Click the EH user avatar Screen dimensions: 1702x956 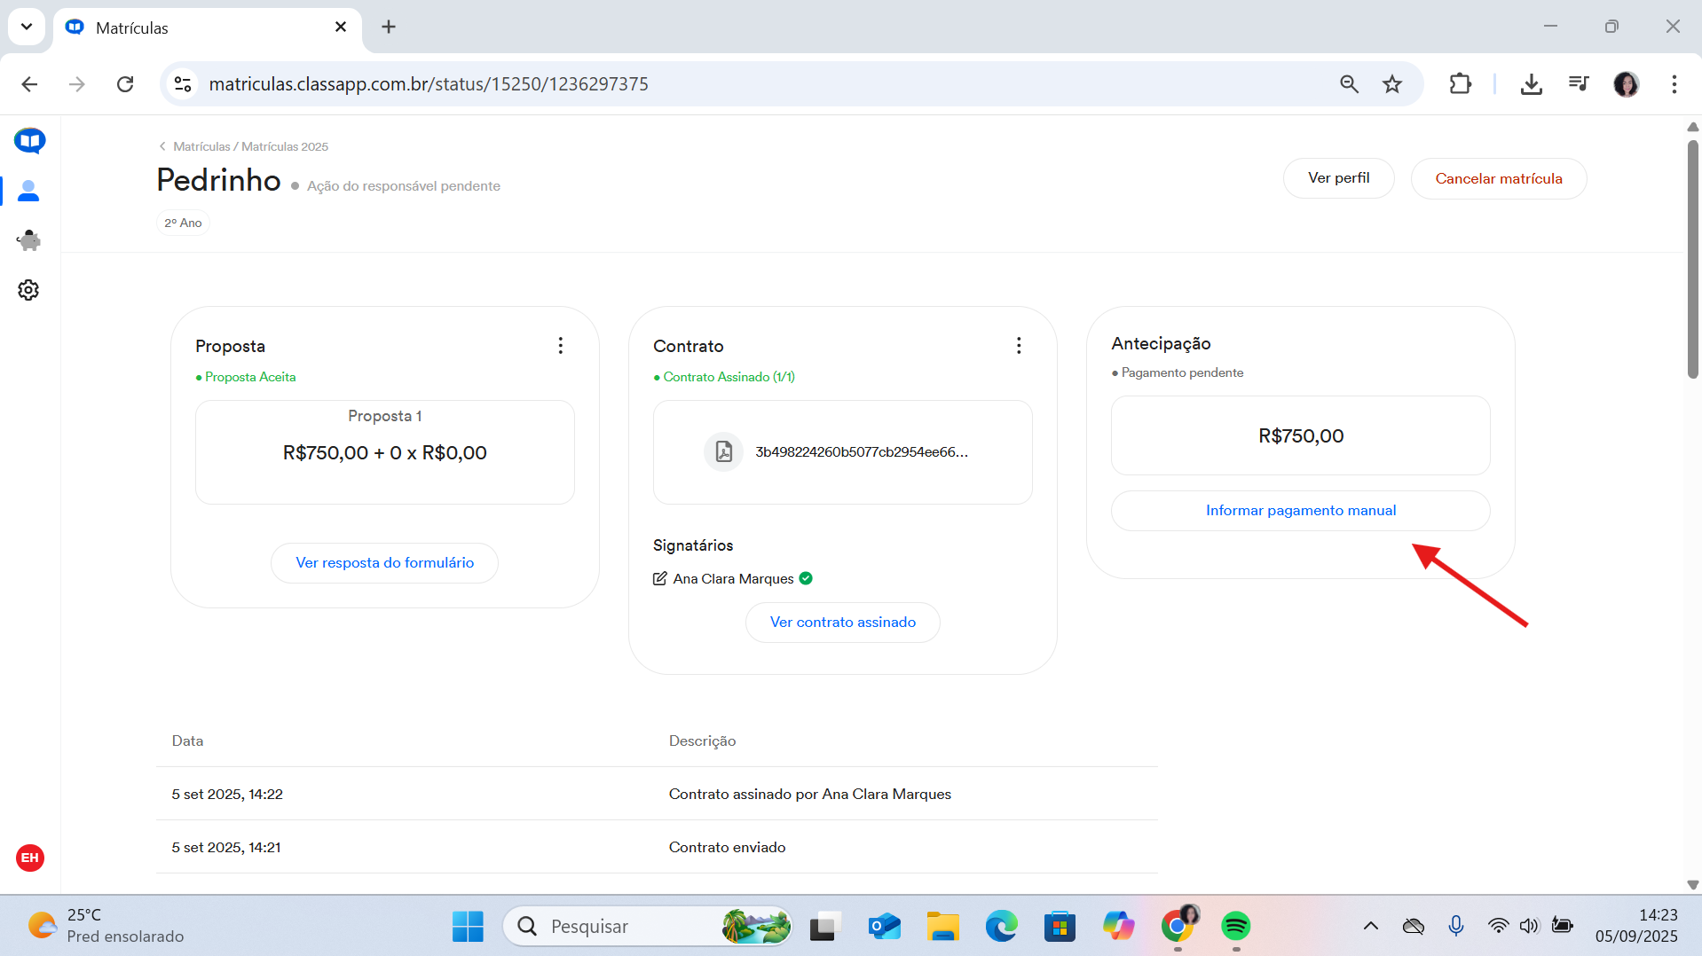point(30,858)
